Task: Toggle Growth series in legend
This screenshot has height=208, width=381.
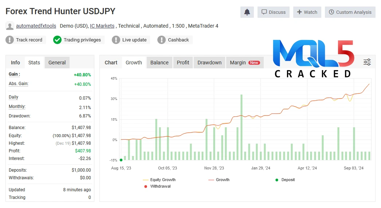Action: click(x=219, y=180)
